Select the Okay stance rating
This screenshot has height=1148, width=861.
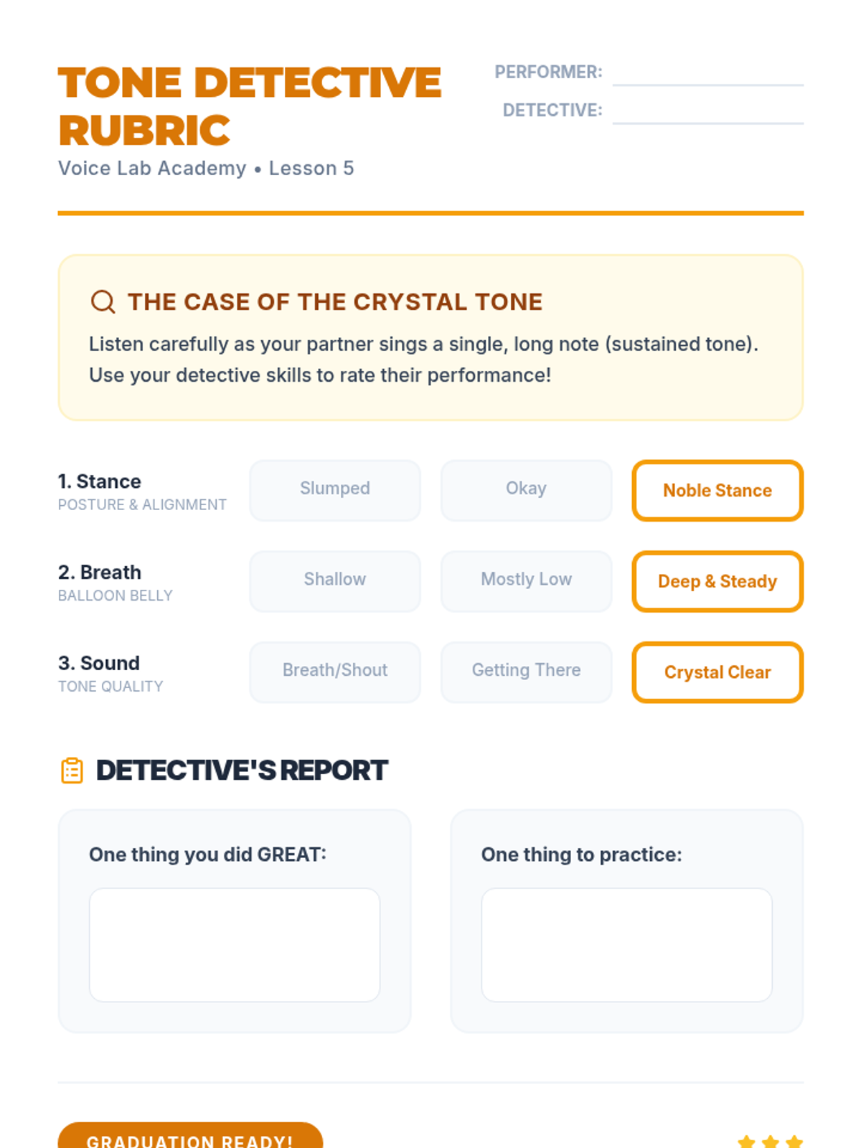tap(526, 490)
